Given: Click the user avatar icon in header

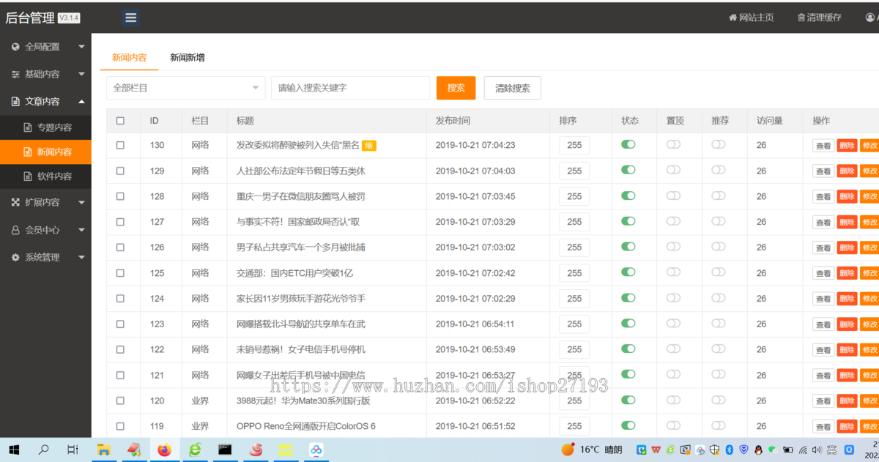Looking at the screenshot, I should [871, 18].
